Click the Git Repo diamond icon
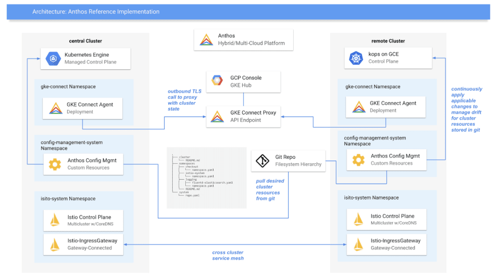 click(x=262, y=160)
